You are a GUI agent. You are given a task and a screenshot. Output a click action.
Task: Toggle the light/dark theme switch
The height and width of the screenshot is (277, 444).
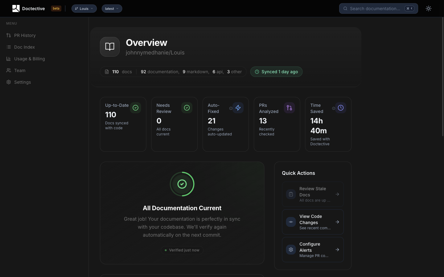[x=429, y=8]
